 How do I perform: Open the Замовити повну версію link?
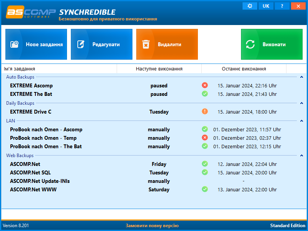152,226
